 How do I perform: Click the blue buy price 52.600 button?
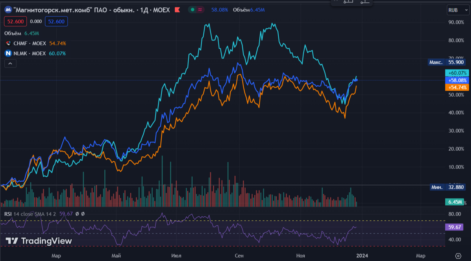(57, 22)
